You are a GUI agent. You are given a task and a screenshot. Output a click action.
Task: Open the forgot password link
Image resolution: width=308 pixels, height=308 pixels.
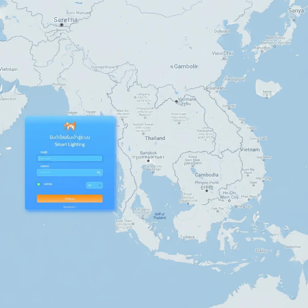(x=70, y=207)
